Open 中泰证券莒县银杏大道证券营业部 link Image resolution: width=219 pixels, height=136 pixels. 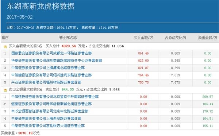coord(48,126)
